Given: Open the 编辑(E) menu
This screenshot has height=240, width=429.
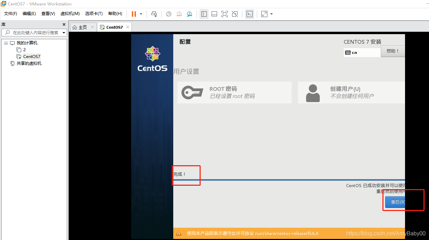Looking at the screenshot, I should pos(29,14).
